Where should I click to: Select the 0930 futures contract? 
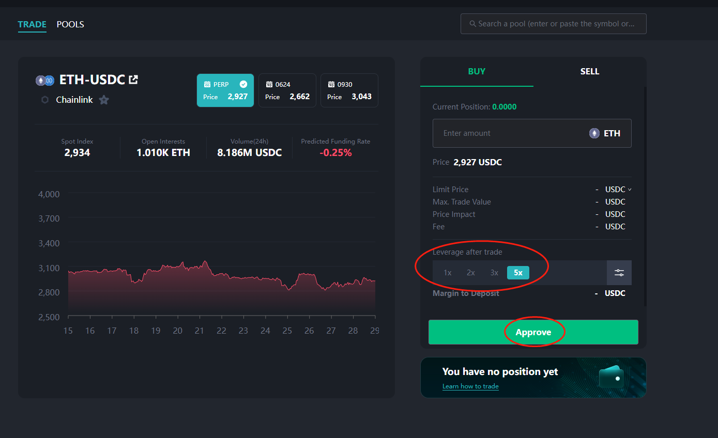(349, 90)
